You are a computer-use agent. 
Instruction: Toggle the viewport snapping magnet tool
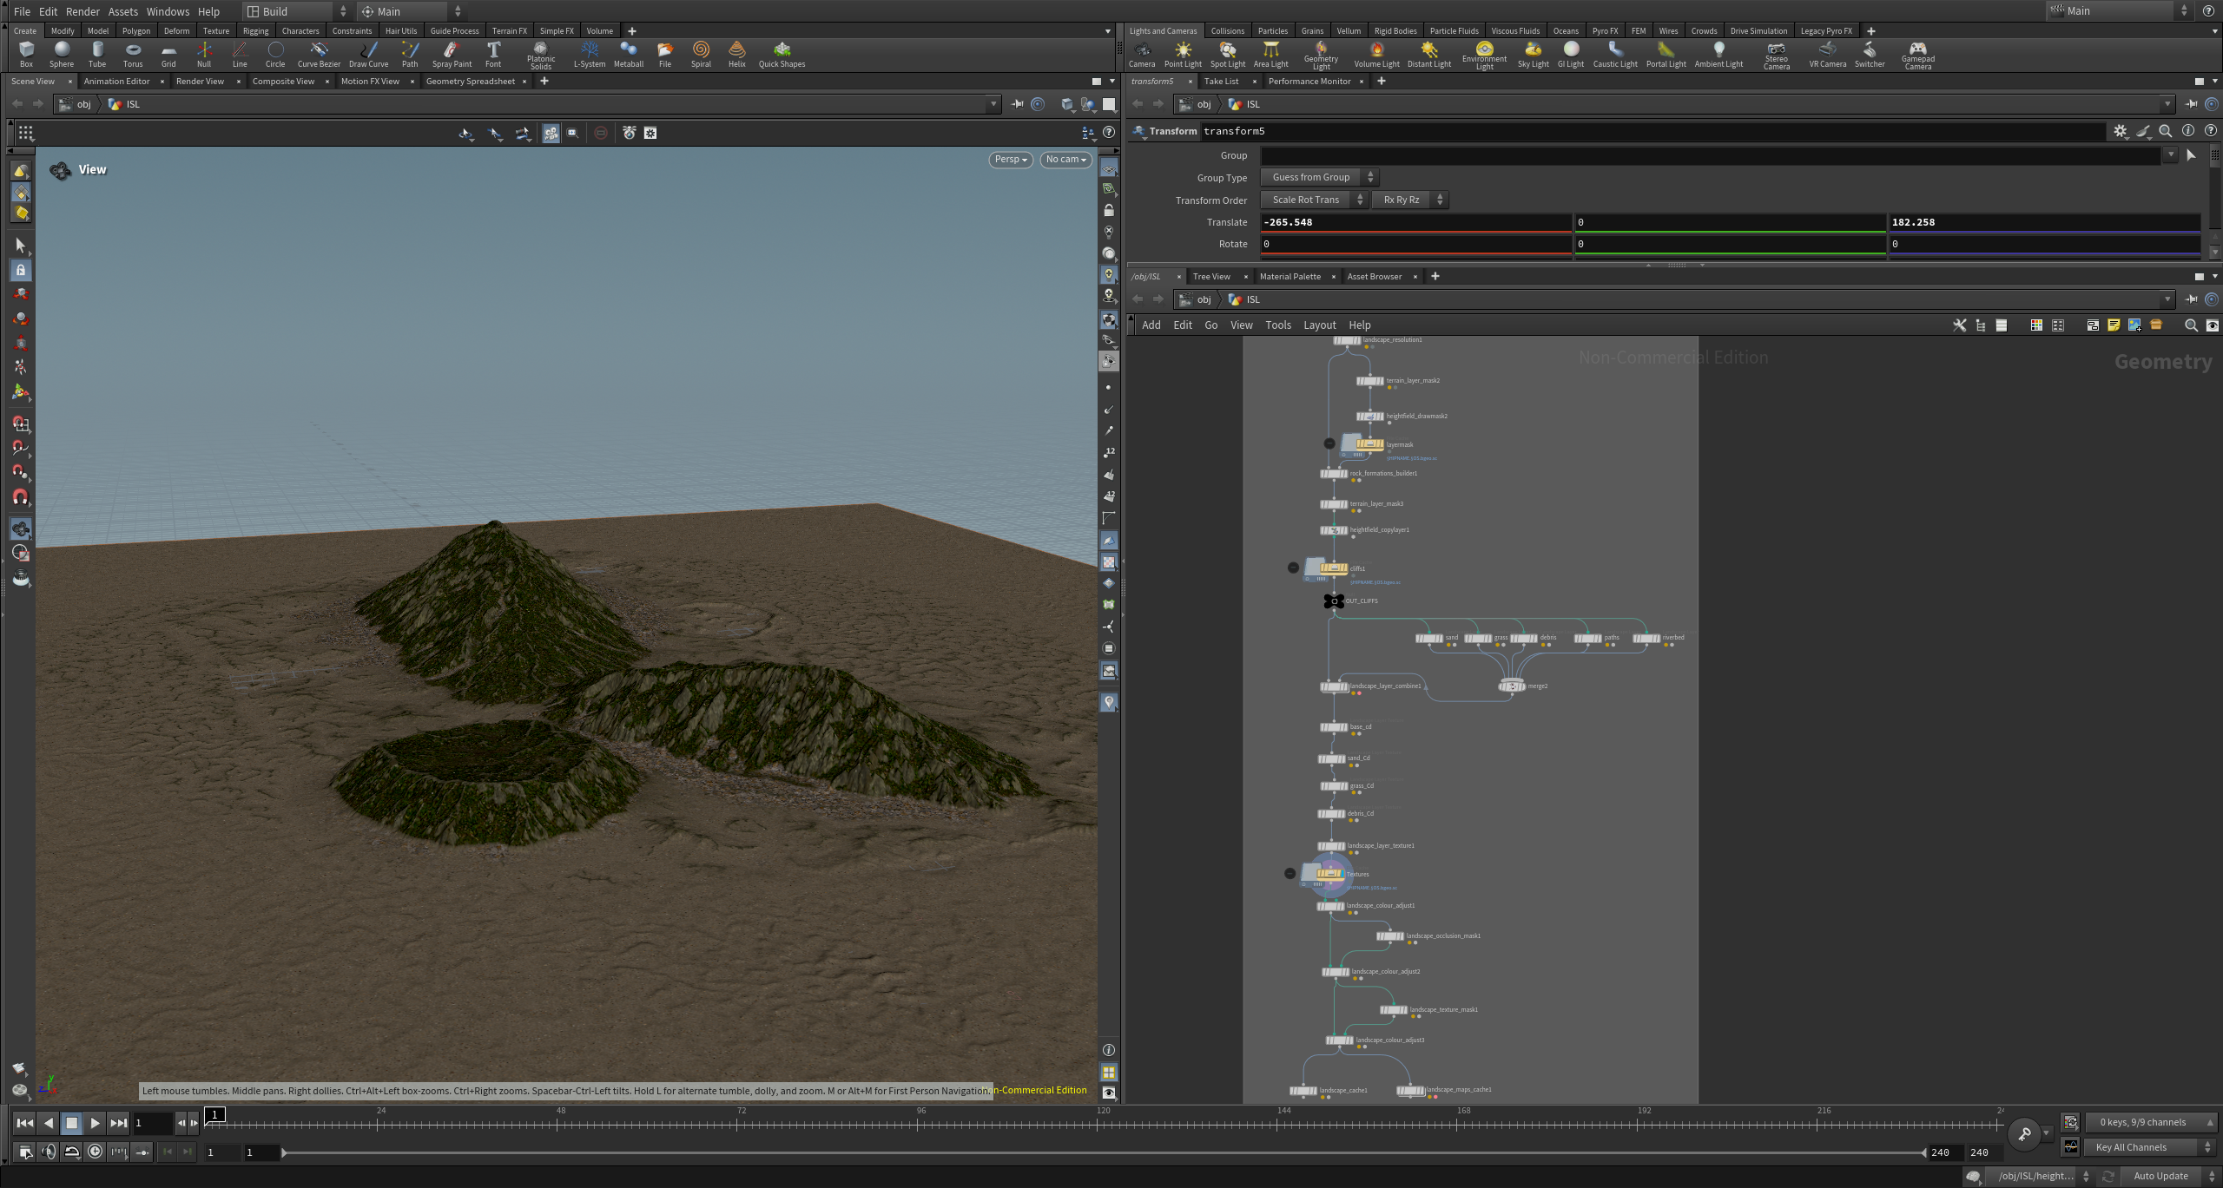[x=21, y=497]
